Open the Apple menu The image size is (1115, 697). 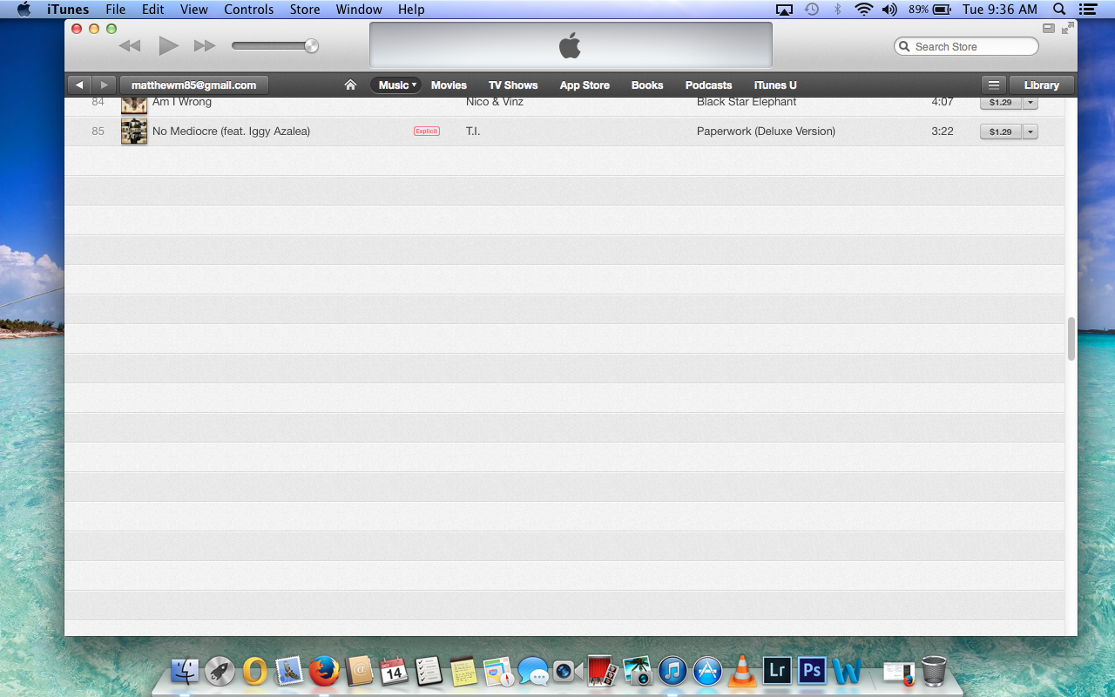(24, 10)
